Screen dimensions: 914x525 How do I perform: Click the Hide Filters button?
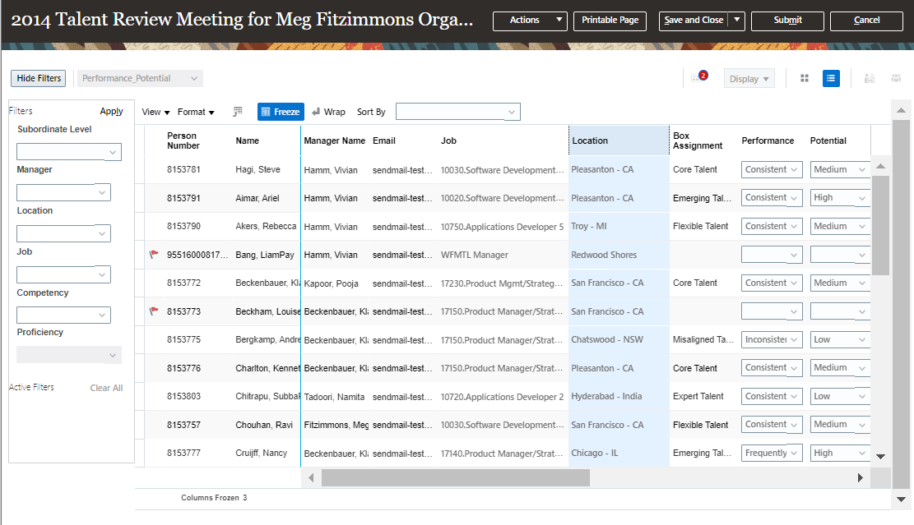click(39, 78)
